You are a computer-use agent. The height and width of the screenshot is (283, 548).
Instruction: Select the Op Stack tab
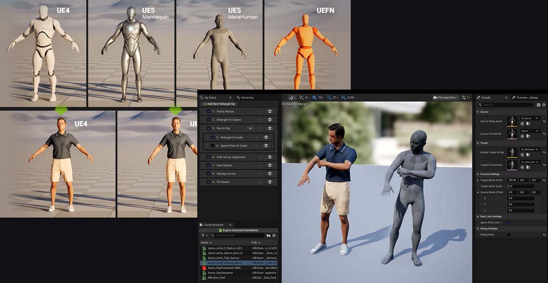(x=211, y=97)
